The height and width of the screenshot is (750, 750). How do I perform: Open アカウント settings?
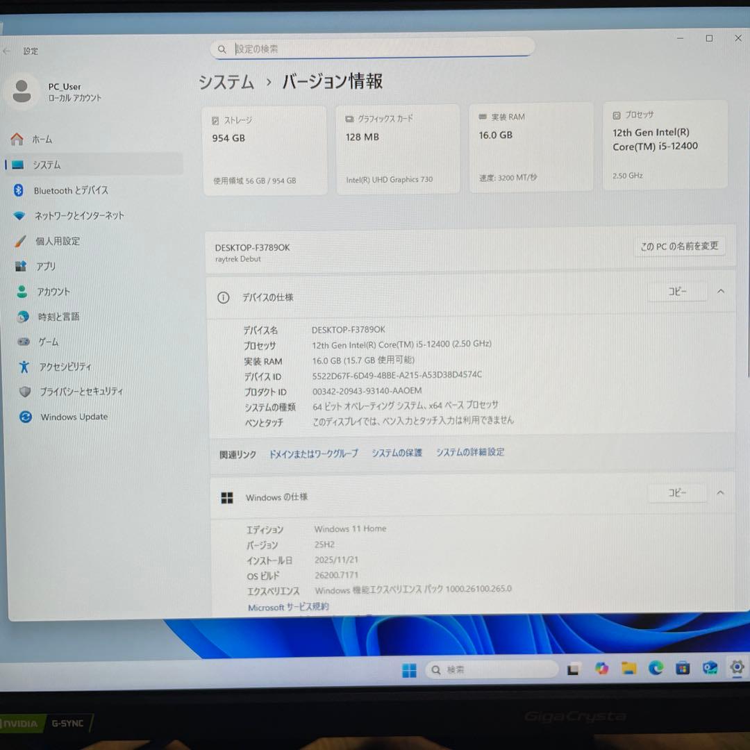(53, 292)
